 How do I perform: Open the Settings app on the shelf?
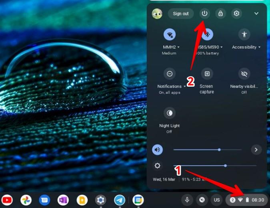click(x=100, y=200)
